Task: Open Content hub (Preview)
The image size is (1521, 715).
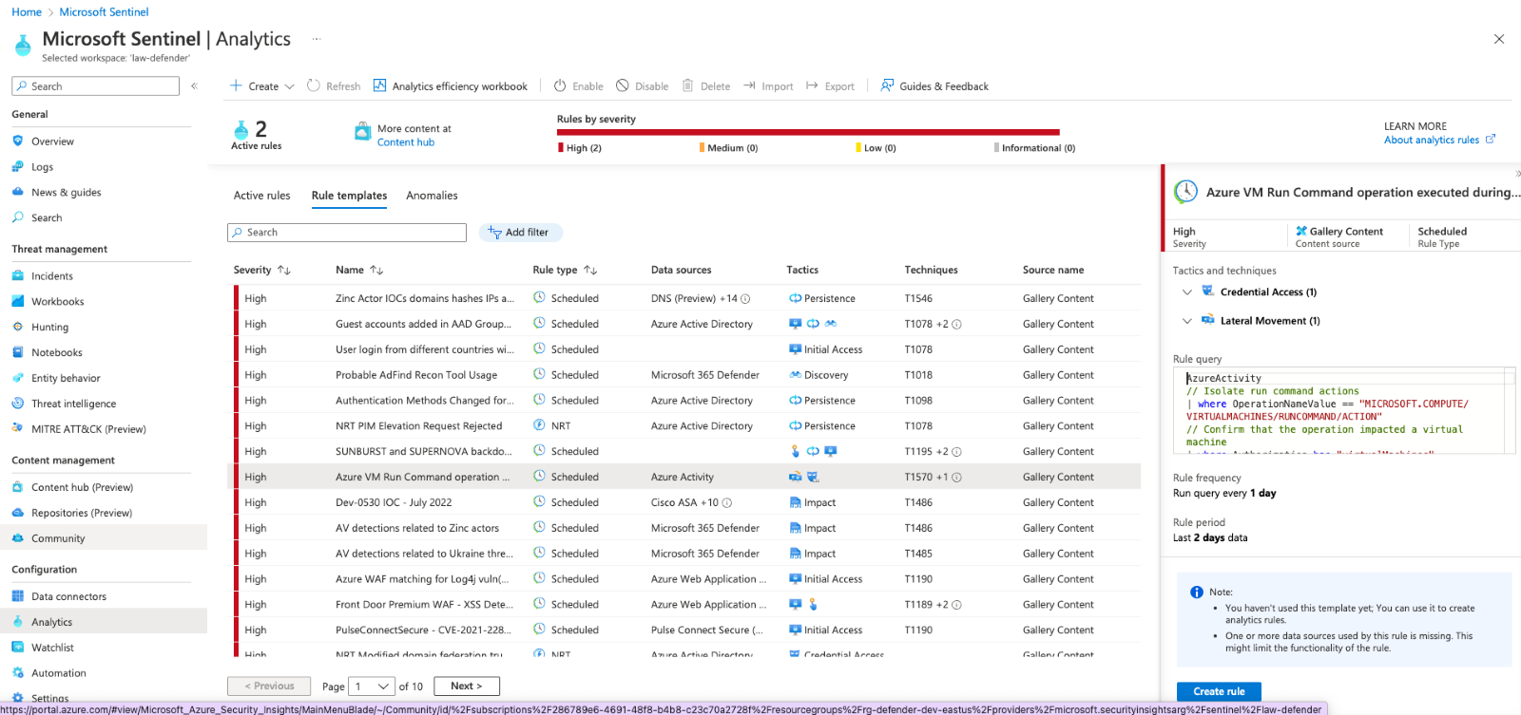Action: (x=82, y=488)
